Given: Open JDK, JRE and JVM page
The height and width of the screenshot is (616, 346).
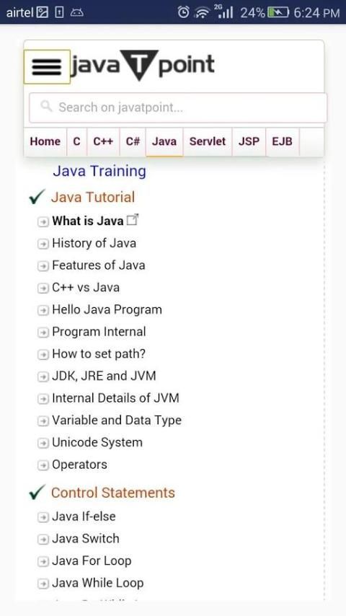Looking at the screenshot, I should point(104,377).
